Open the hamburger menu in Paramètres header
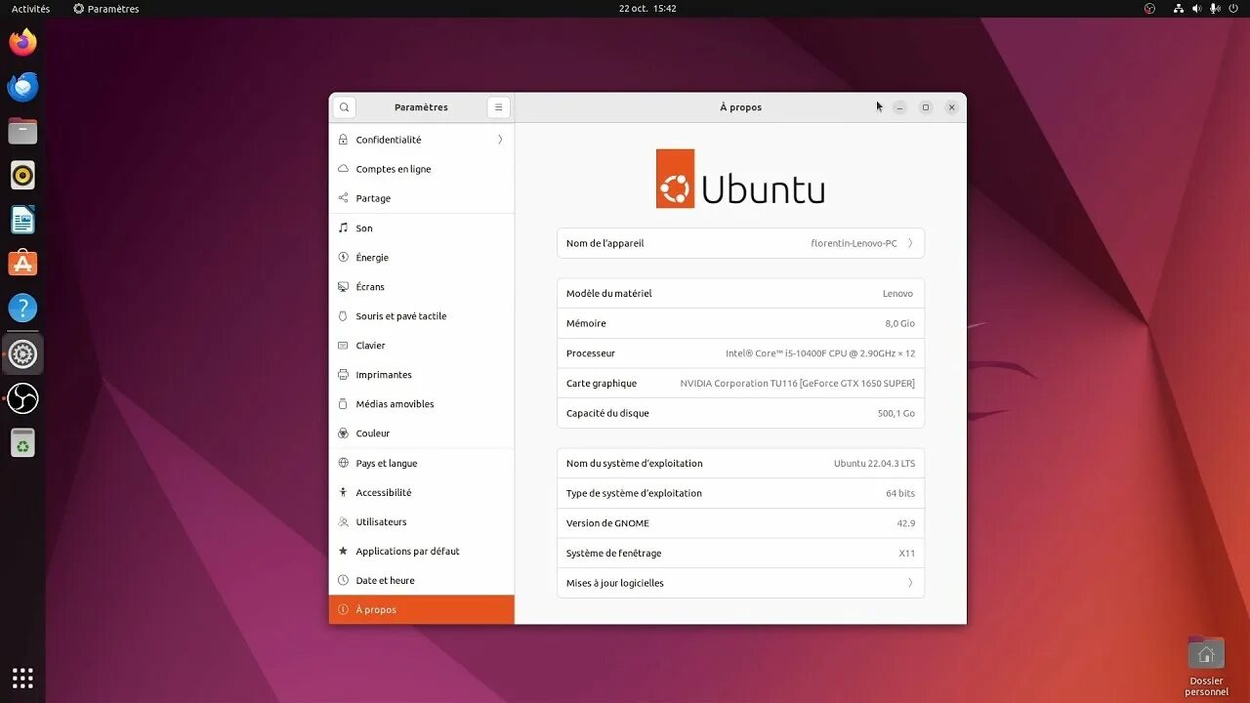 498,107
